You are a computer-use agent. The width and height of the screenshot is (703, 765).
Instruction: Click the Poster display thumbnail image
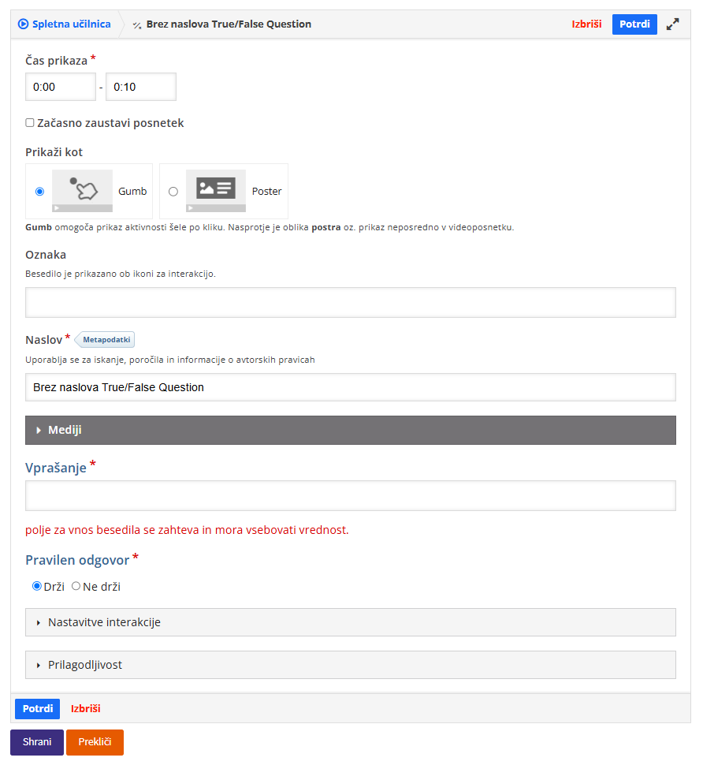pyautogui.click(x=216, y=191)
